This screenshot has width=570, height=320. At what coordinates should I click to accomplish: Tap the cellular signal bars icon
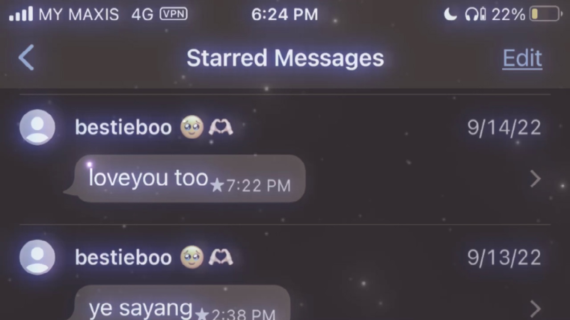21,14
